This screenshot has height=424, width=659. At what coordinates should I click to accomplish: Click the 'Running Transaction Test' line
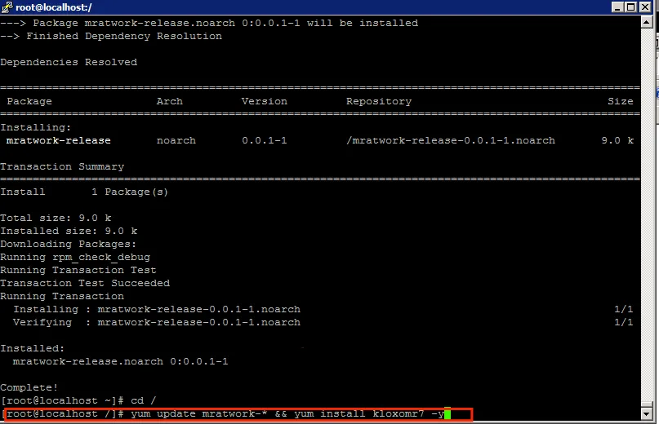(x=78, y=270)
